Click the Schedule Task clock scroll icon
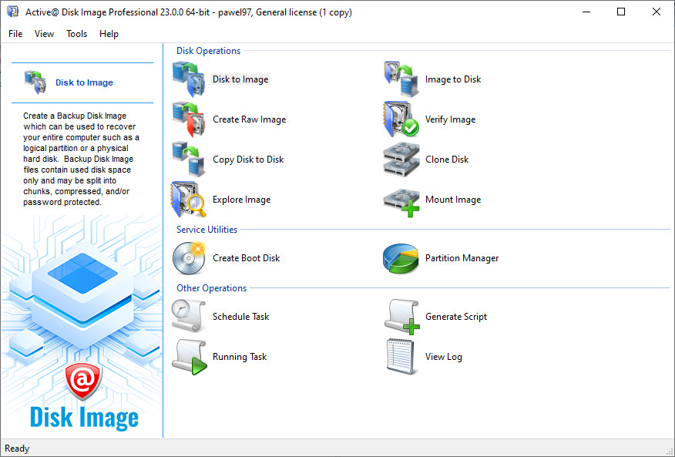675x457 pixels. pos(189,316)
